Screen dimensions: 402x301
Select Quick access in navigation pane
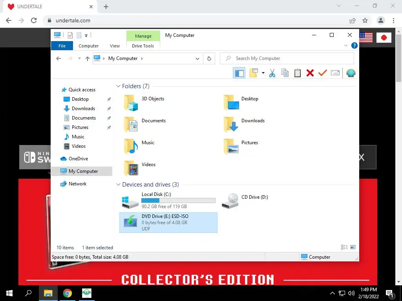pyautogui.click(x=82, y=90)
